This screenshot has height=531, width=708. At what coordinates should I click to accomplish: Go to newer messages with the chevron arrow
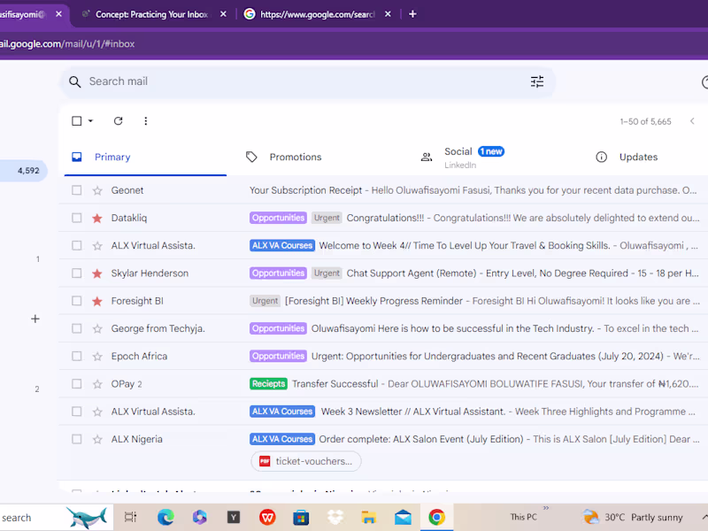coord(692,121)
